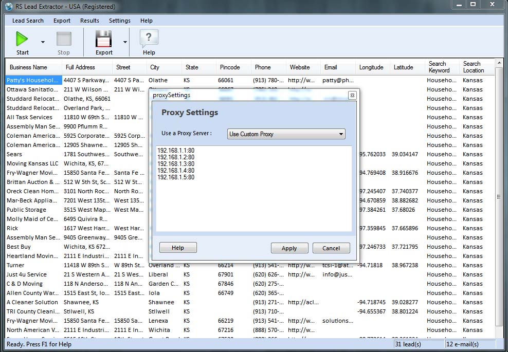This screenshot has height=352, width=508.
Task: Open the Results menu
Action: coord(89,21)
